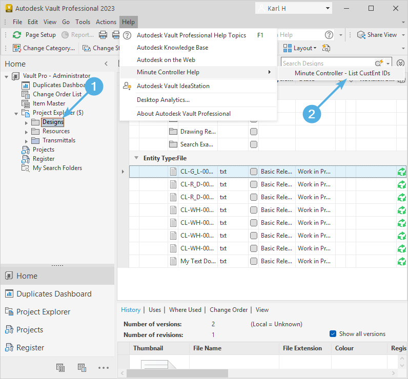Toggle the checkbox in Drawing Re... row
Viewport: 408px width, 379px height.
(x=253, y=132)
